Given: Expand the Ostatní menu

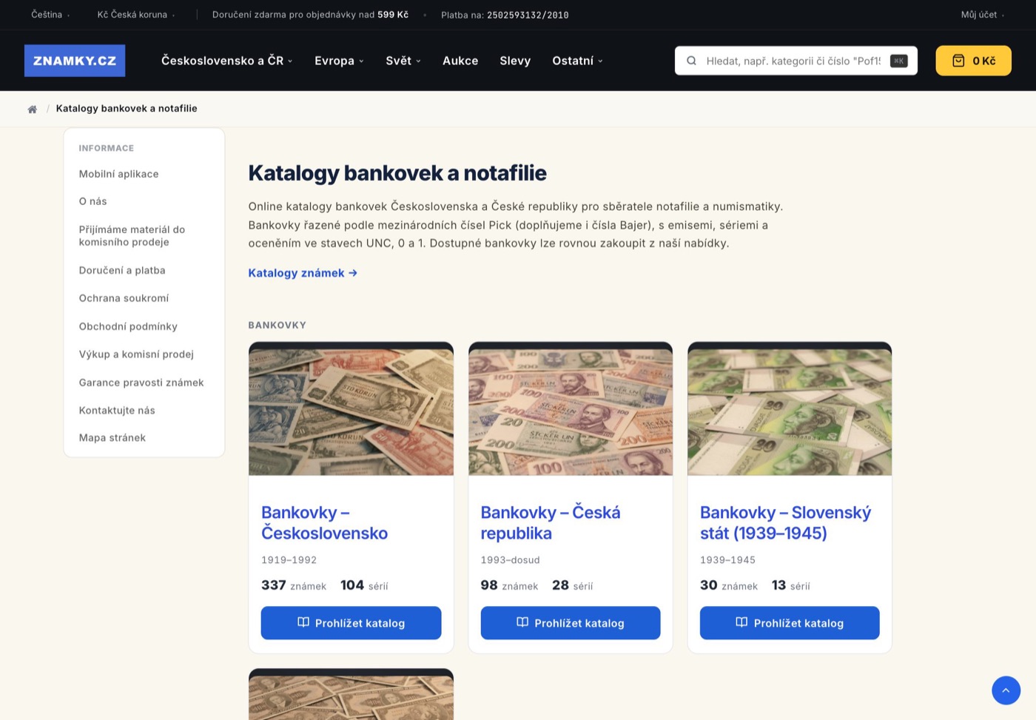Looking at the screenshot, I should 577,61.
